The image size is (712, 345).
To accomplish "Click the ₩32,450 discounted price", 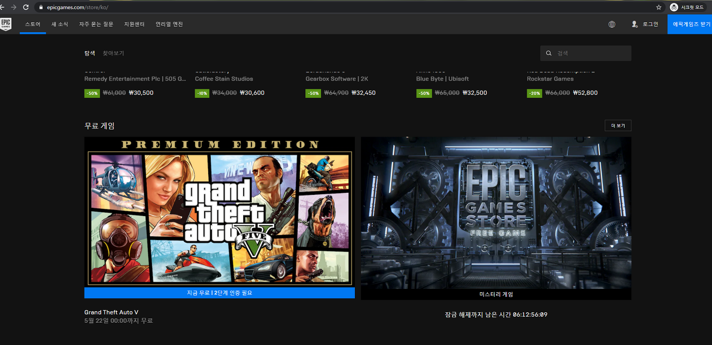I will [x=363, y=93].
